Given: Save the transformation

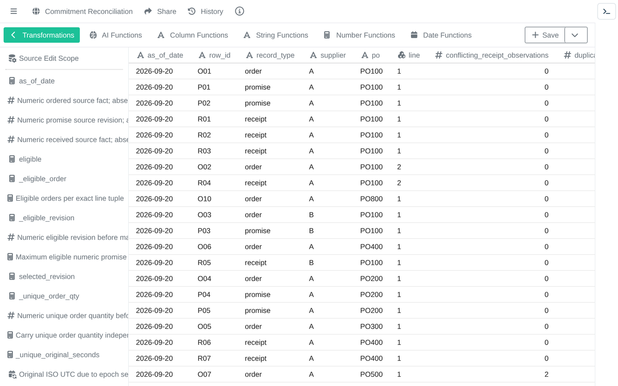Looking at the screenshot, I should click(545, 35).
